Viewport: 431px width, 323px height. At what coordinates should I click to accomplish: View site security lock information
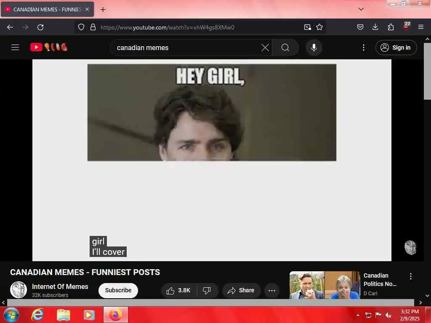click(93, 27)
